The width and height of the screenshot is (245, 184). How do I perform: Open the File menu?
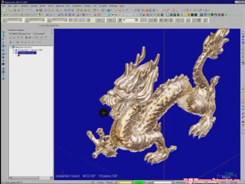(x=4, y=6)
